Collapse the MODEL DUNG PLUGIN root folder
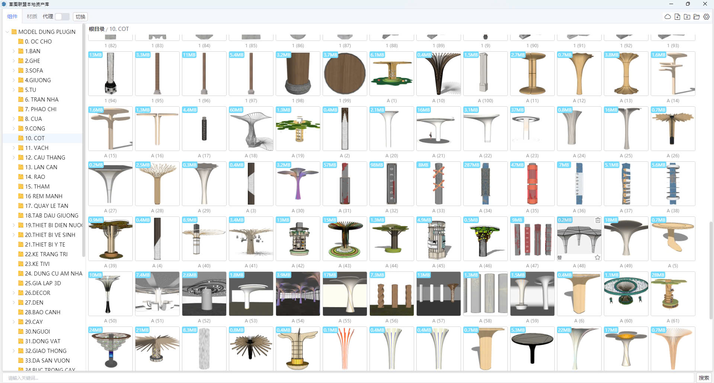714x383 pixels. pyautogui.click(x=7, y=32)
